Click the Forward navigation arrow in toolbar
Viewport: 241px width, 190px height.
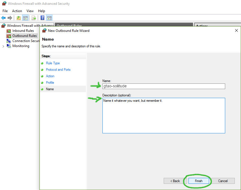coord(10,18)
